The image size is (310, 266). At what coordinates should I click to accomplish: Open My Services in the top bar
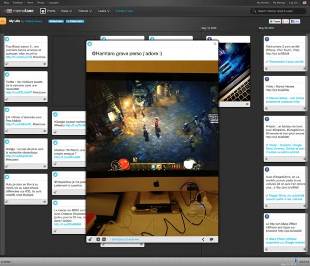click(x=263, y=3)
